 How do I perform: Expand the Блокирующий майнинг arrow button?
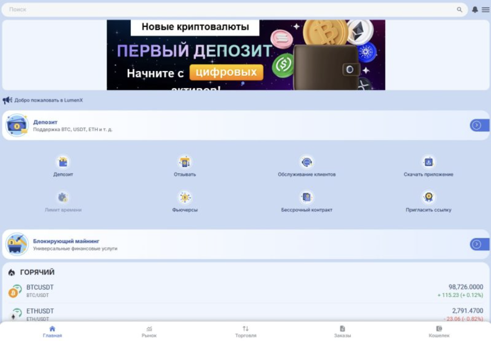479,244
